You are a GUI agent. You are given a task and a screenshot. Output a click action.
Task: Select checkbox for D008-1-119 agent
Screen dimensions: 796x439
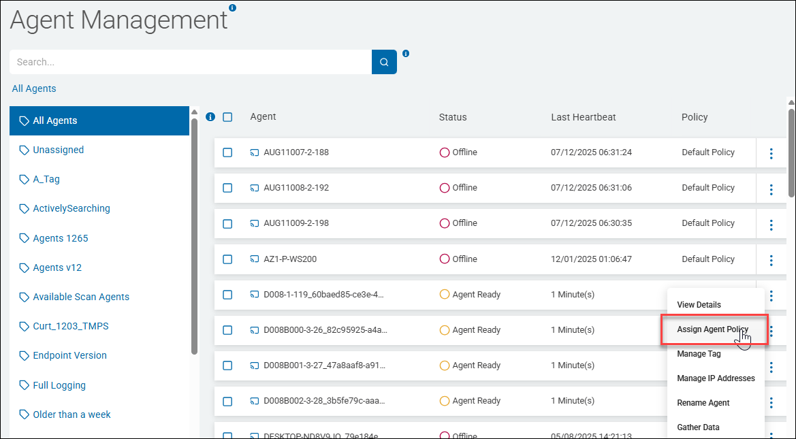click(227, 294)
